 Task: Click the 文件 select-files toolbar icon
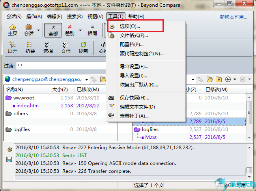pos(66,47)
